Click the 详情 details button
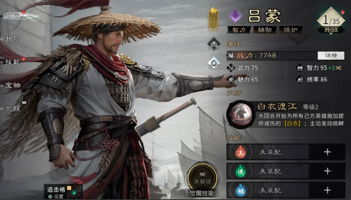The height and width of the screenshot is (200, 351). pos(331,55)
